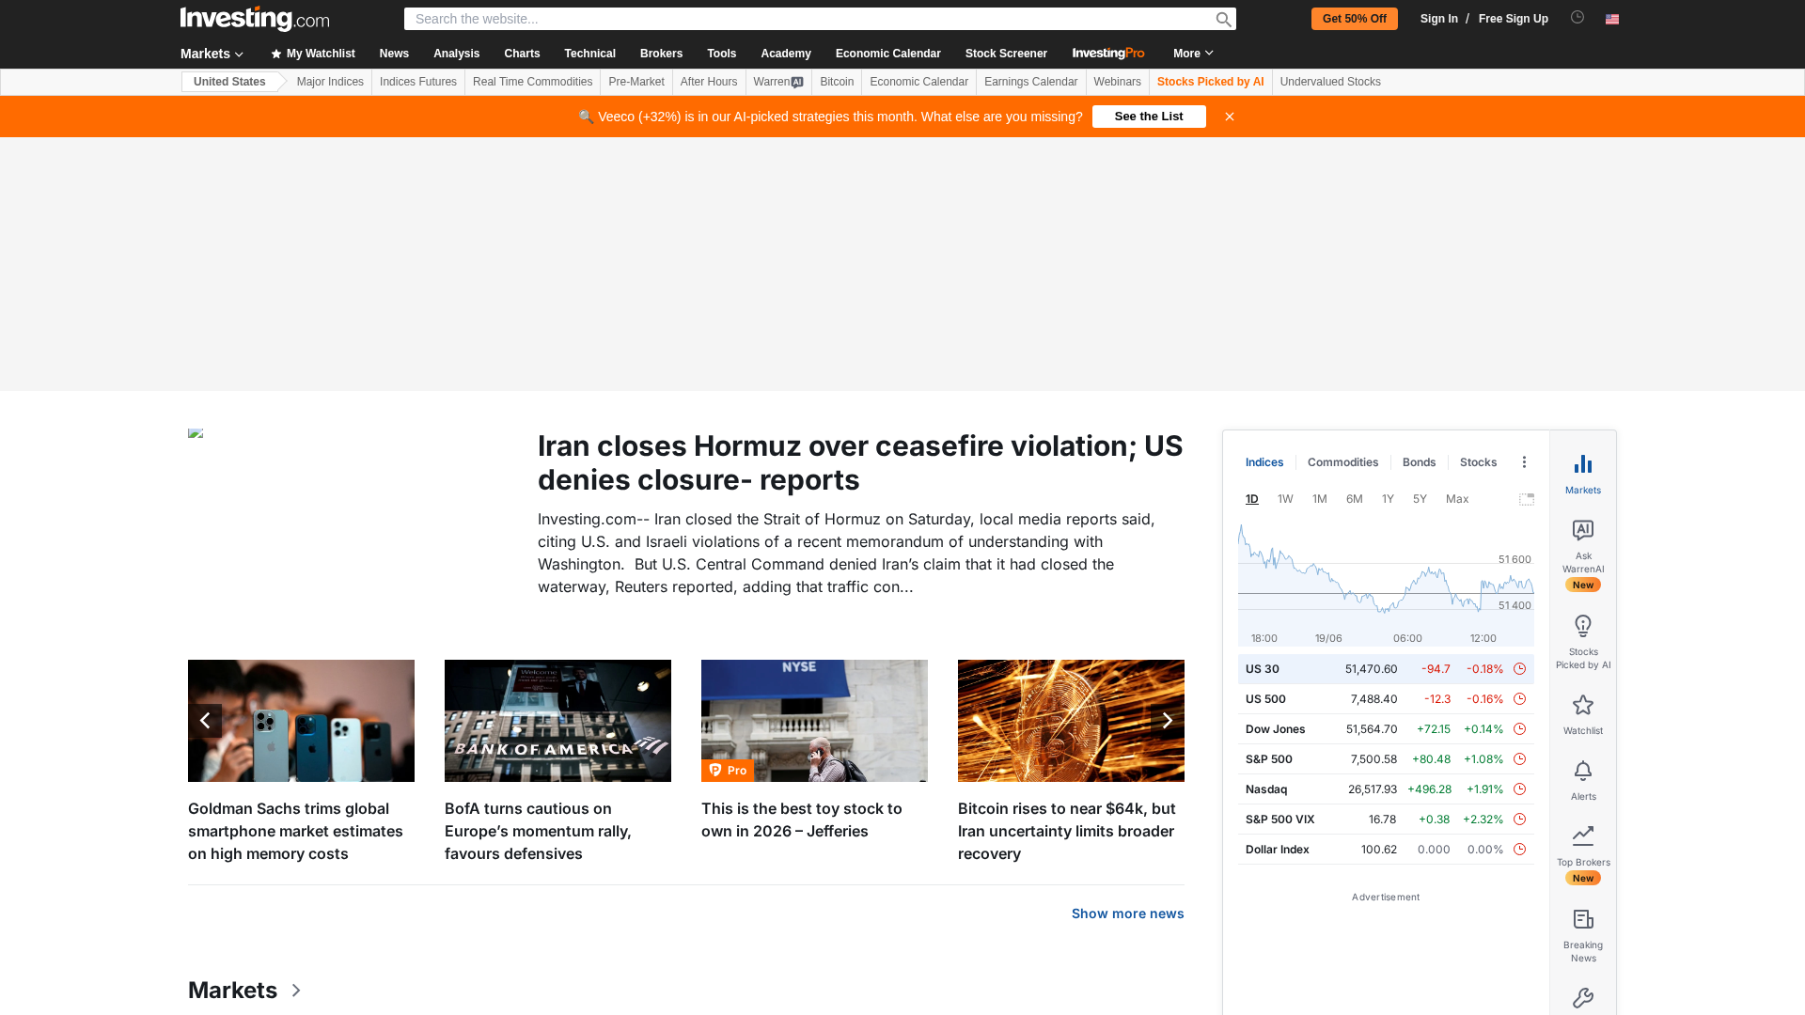1805x1015 pixels.
Task: Click Show more news link
Action: 1127,913
